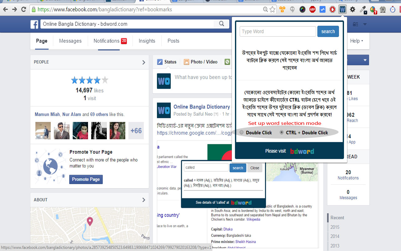
Task: Click the '69 others' link
Action: tap(99, 115)
